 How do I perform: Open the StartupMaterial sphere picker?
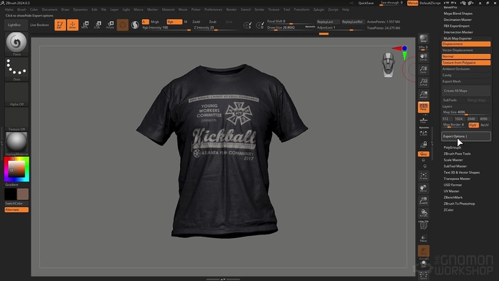[x=16, y=144]
